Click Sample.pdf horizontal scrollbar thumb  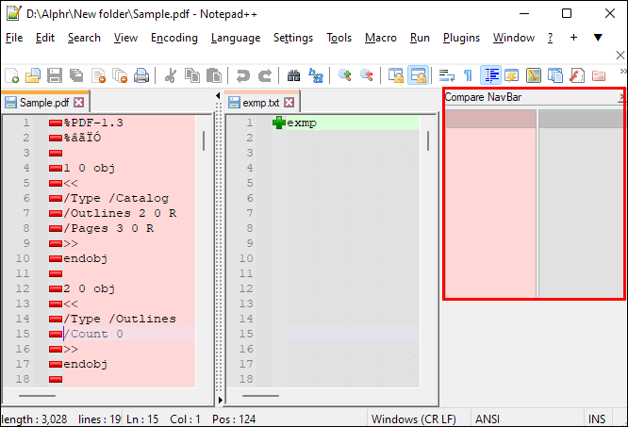(37, 396)
